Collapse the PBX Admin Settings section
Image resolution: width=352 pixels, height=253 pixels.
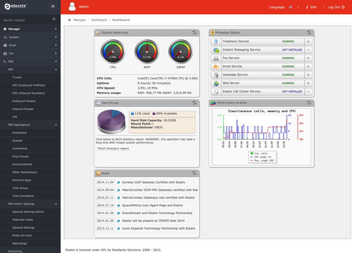pyautogui.click(x=30, y=204)
